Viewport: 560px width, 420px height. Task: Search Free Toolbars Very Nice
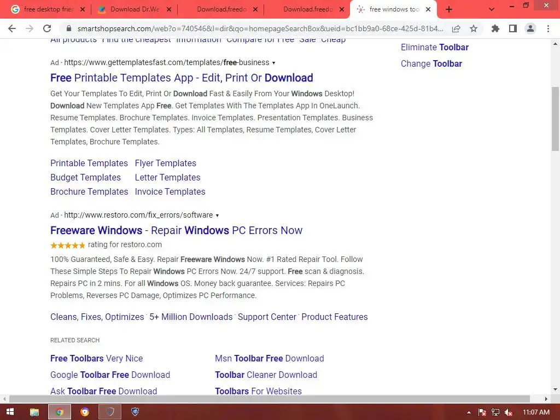coord(96,358)
